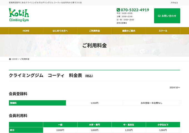The height and width of the screenshot is (133, 189).
Task: Click the 土曜：10:00〜21:00 hours text
Action: tap(125, 16)
